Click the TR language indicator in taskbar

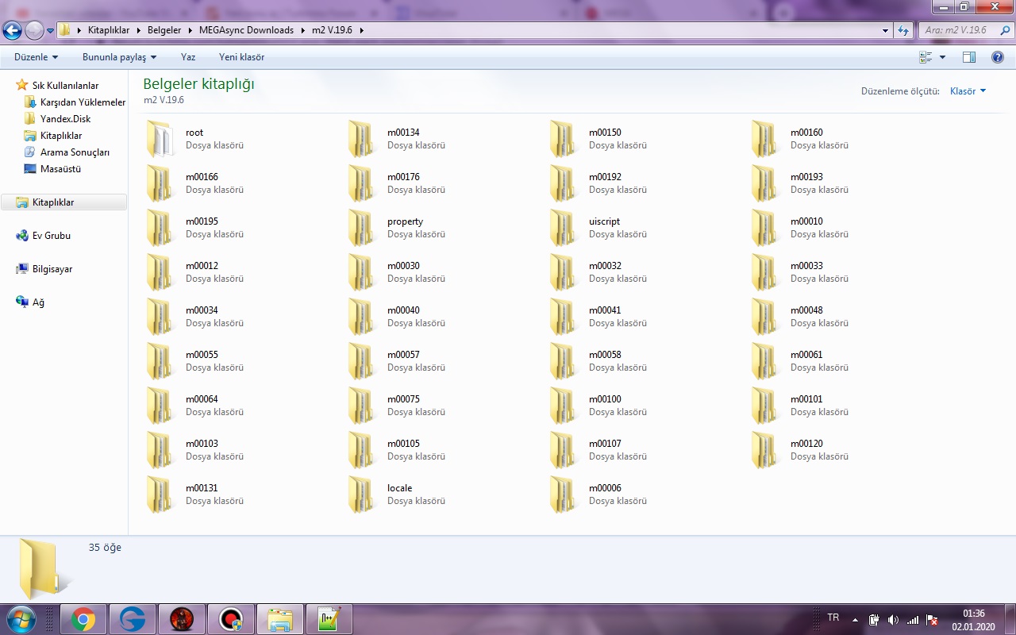coord(833,618)
